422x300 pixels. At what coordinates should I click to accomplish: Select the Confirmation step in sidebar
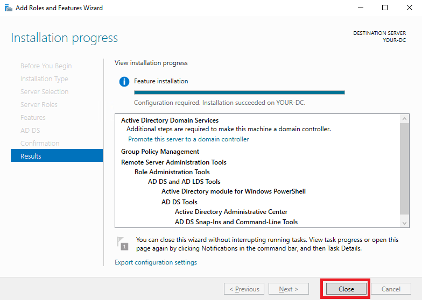tap(40, 143)
